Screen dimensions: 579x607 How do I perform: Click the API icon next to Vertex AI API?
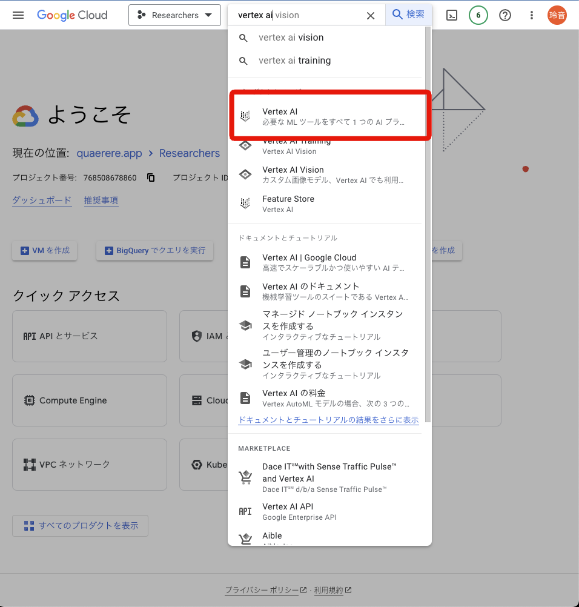pos(245,511)
